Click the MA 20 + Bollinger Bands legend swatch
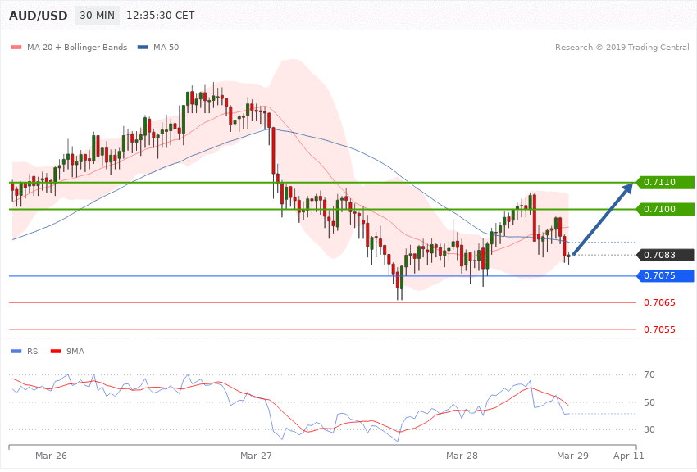This screenshot has height=472, width=697. pos(16,48)
